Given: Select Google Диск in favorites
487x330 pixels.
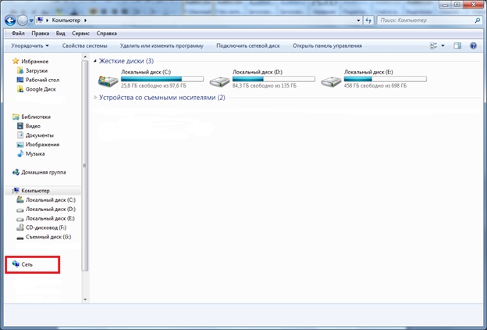Looking at the screenshot, I should pos(41,89).
